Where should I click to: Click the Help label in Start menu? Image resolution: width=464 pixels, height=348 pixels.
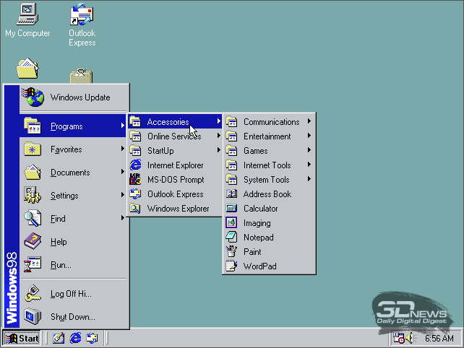59,242
